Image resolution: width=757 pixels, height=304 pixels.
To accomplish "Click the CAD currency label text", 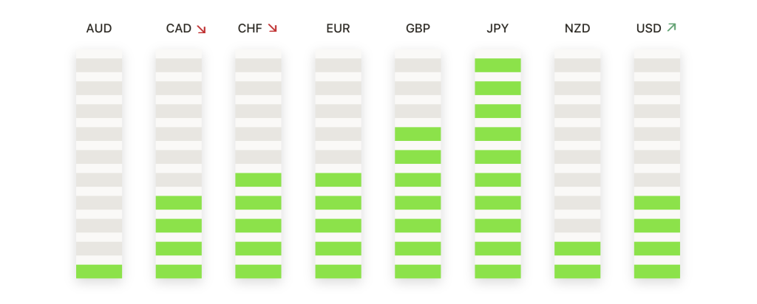I will click(179, 30).
